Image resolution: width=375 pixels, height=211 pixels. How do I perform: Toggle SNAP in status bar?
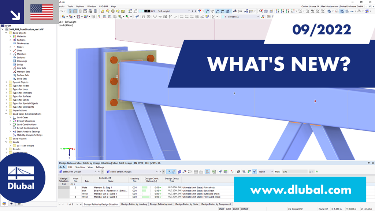point(222,209)
